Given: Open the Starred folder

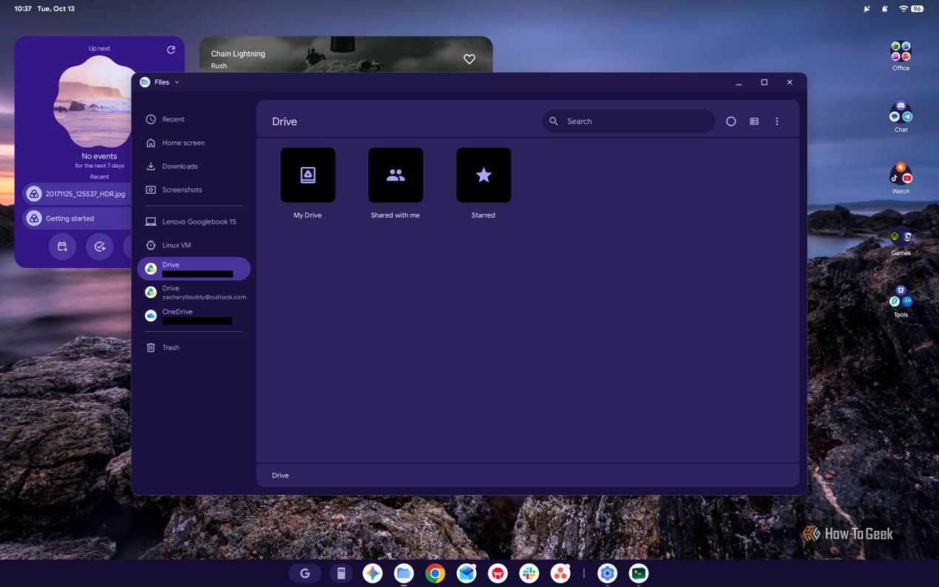Looking at the screenshot, I should click(x=484, y=183).
